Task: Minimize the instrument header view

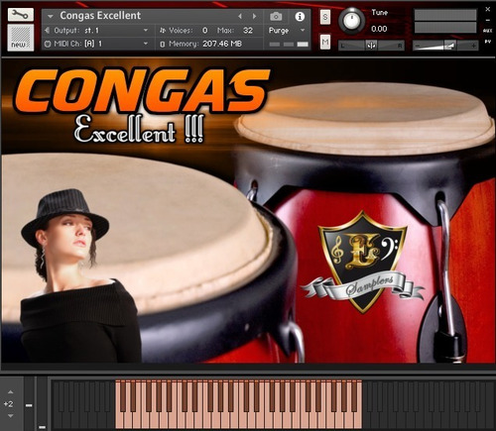Action: point(488,20)
